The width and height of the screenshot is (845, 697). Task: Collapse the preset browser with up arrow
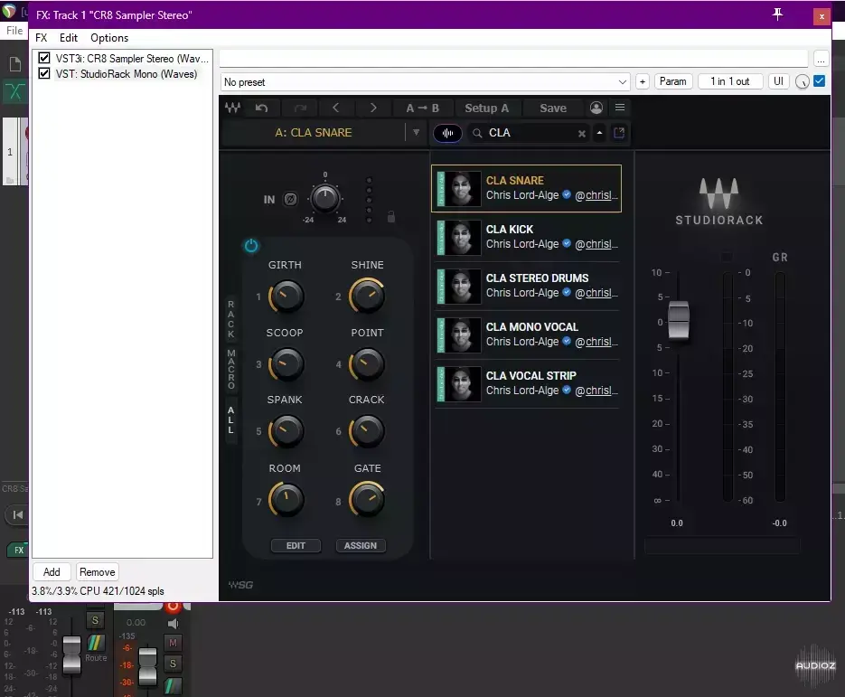599,133
